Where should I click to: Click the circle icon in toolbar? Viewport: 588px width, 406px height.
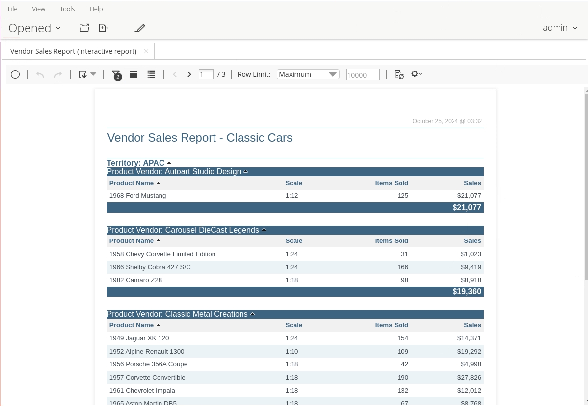(15, 74)
